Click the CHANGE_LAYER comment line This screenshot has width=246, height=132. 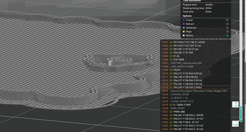(x=195, y=94)
